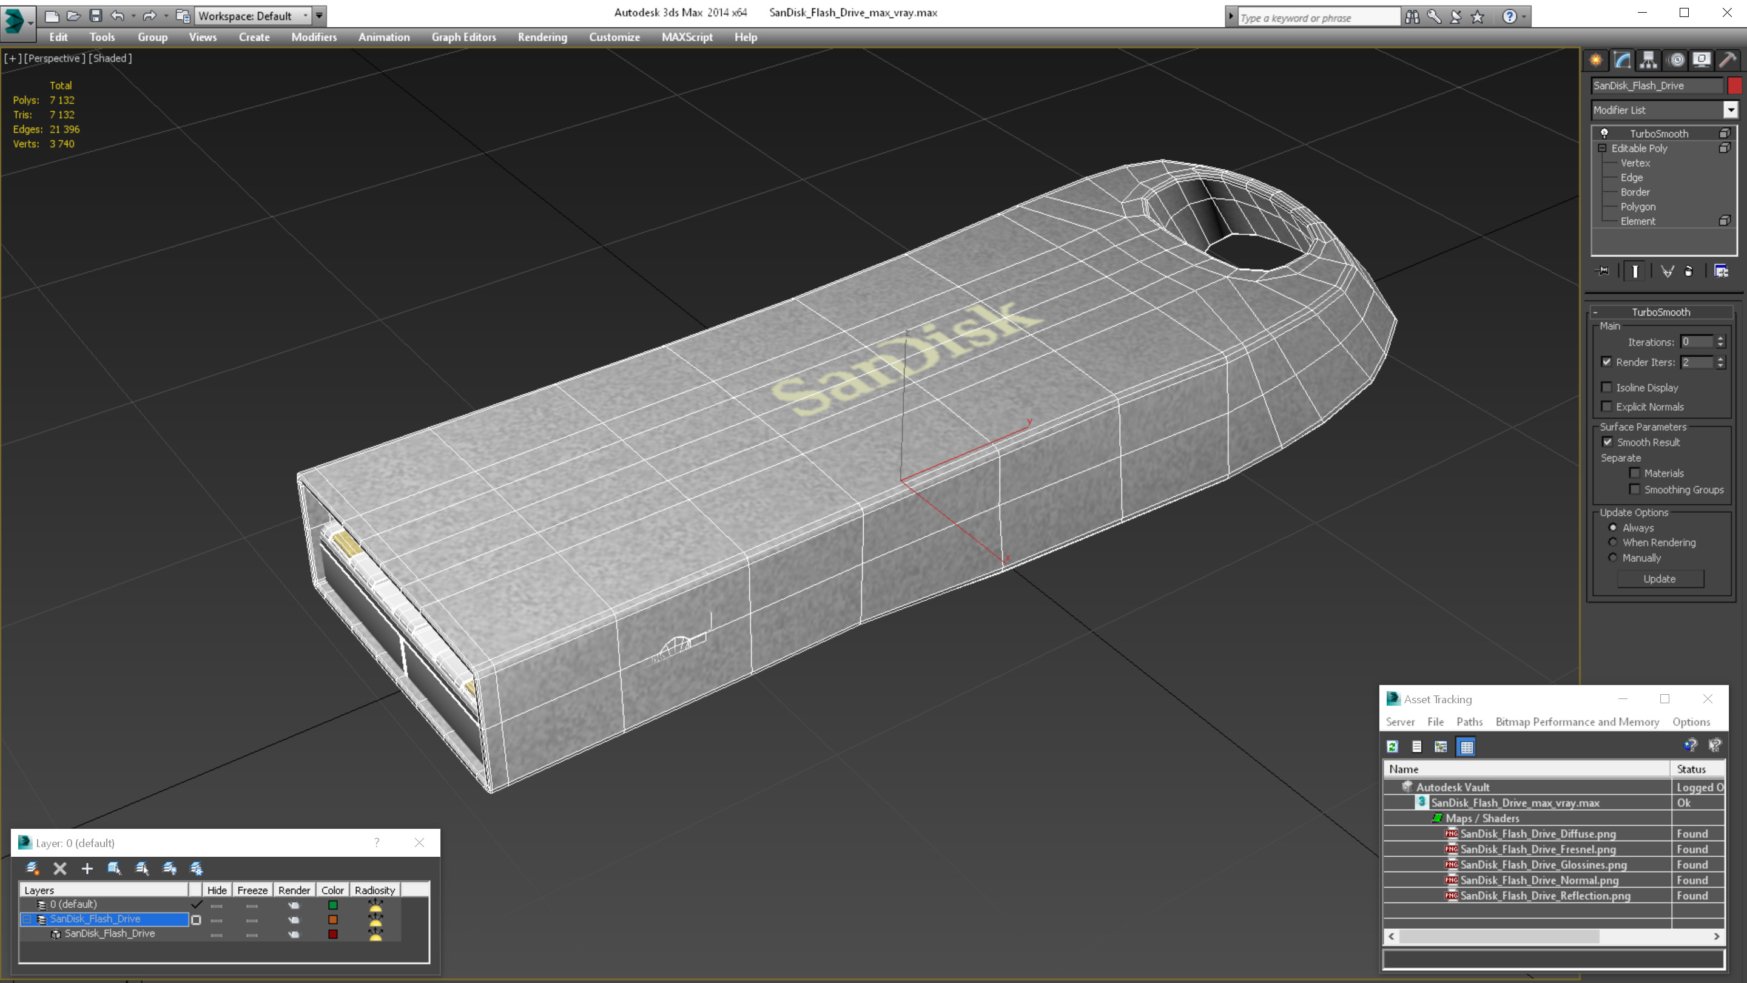Image resolution: width=1747 pixels, height=983 pixels.
Task: Open the MAXScript menu
Action: click(687, 37)
